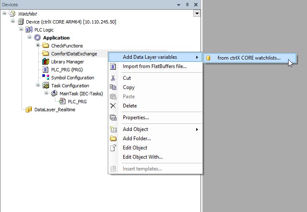Select the DataLayer_Realtime label
307x212 pixels.
point(55,110)
